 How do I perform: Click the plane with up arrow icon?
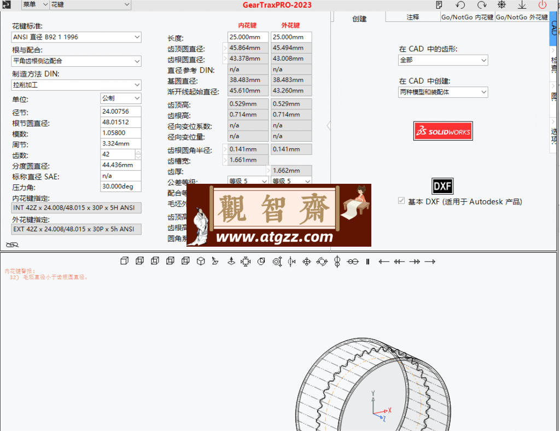[231, 261]
